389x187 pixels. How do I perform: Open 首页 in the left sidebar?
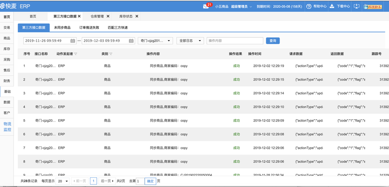[x=7, y=17]
